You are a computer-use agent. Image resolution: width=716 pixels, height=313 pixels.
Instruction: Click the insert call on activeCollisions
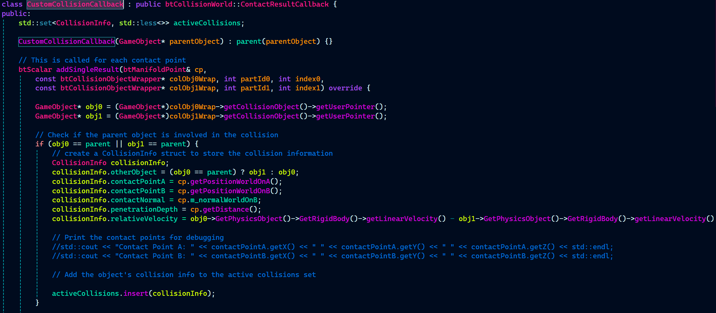(x=135, y=294)
